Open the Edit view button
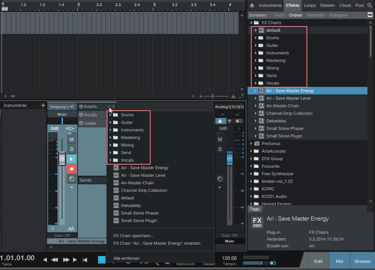 point(318,261)
